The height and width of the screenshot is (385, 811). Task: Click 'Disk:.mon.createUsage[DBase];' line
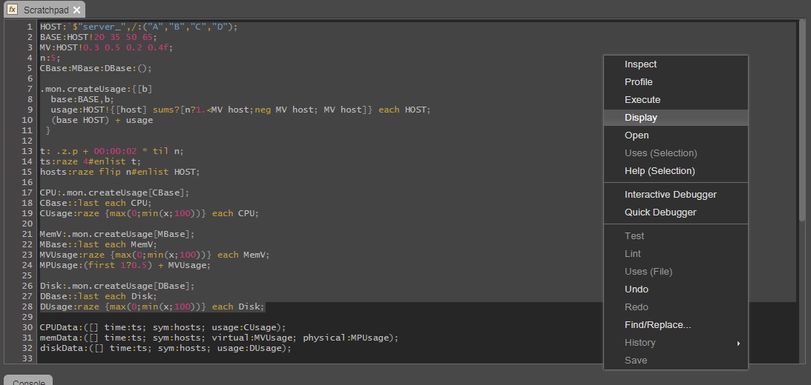[x=117, y=286]
